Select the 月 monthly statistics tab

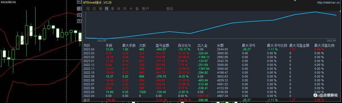pos(106,9)
